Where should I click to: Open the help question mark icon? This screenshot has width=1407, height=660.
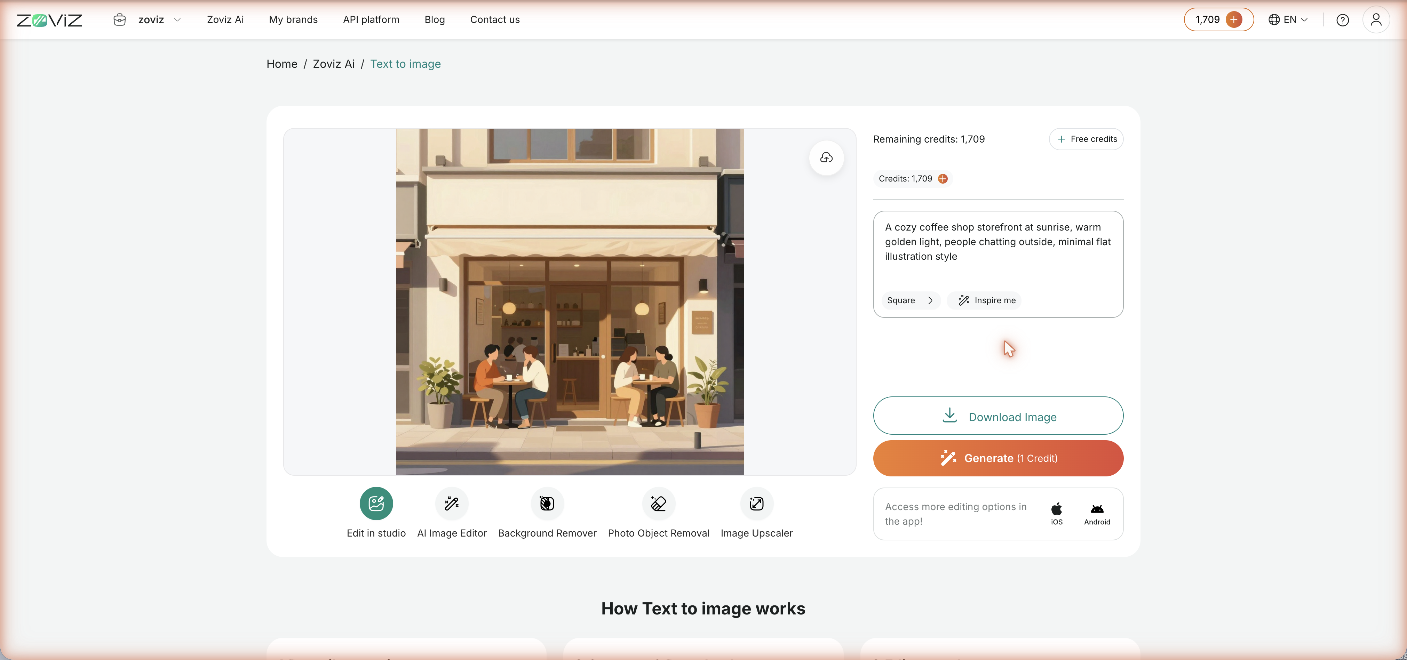pyautogui.click(x=1343, y=20)
